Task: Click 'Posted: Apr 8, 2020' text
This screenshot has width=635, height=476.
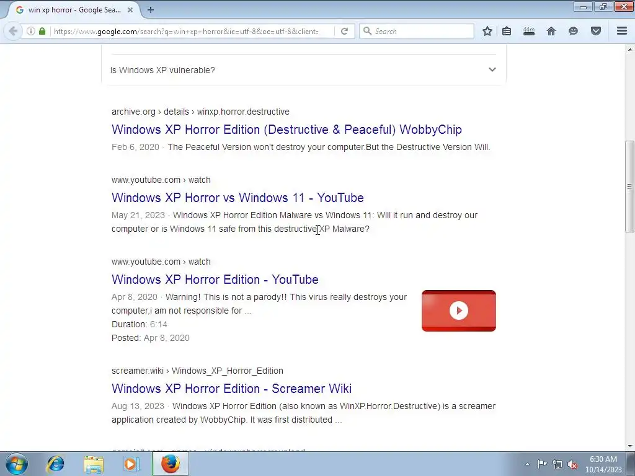Action: click(150, 338)
